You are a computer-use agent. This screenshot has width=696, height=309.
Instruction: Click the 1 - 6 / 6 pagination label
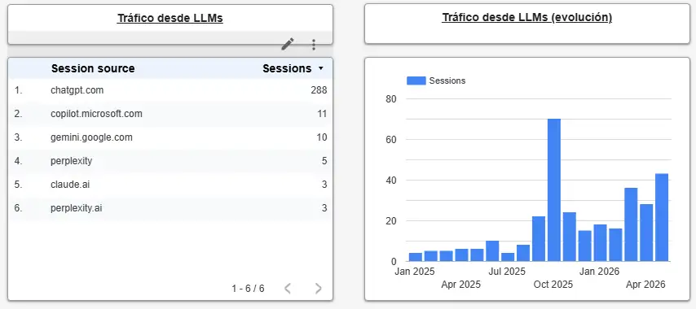point(248,289)
